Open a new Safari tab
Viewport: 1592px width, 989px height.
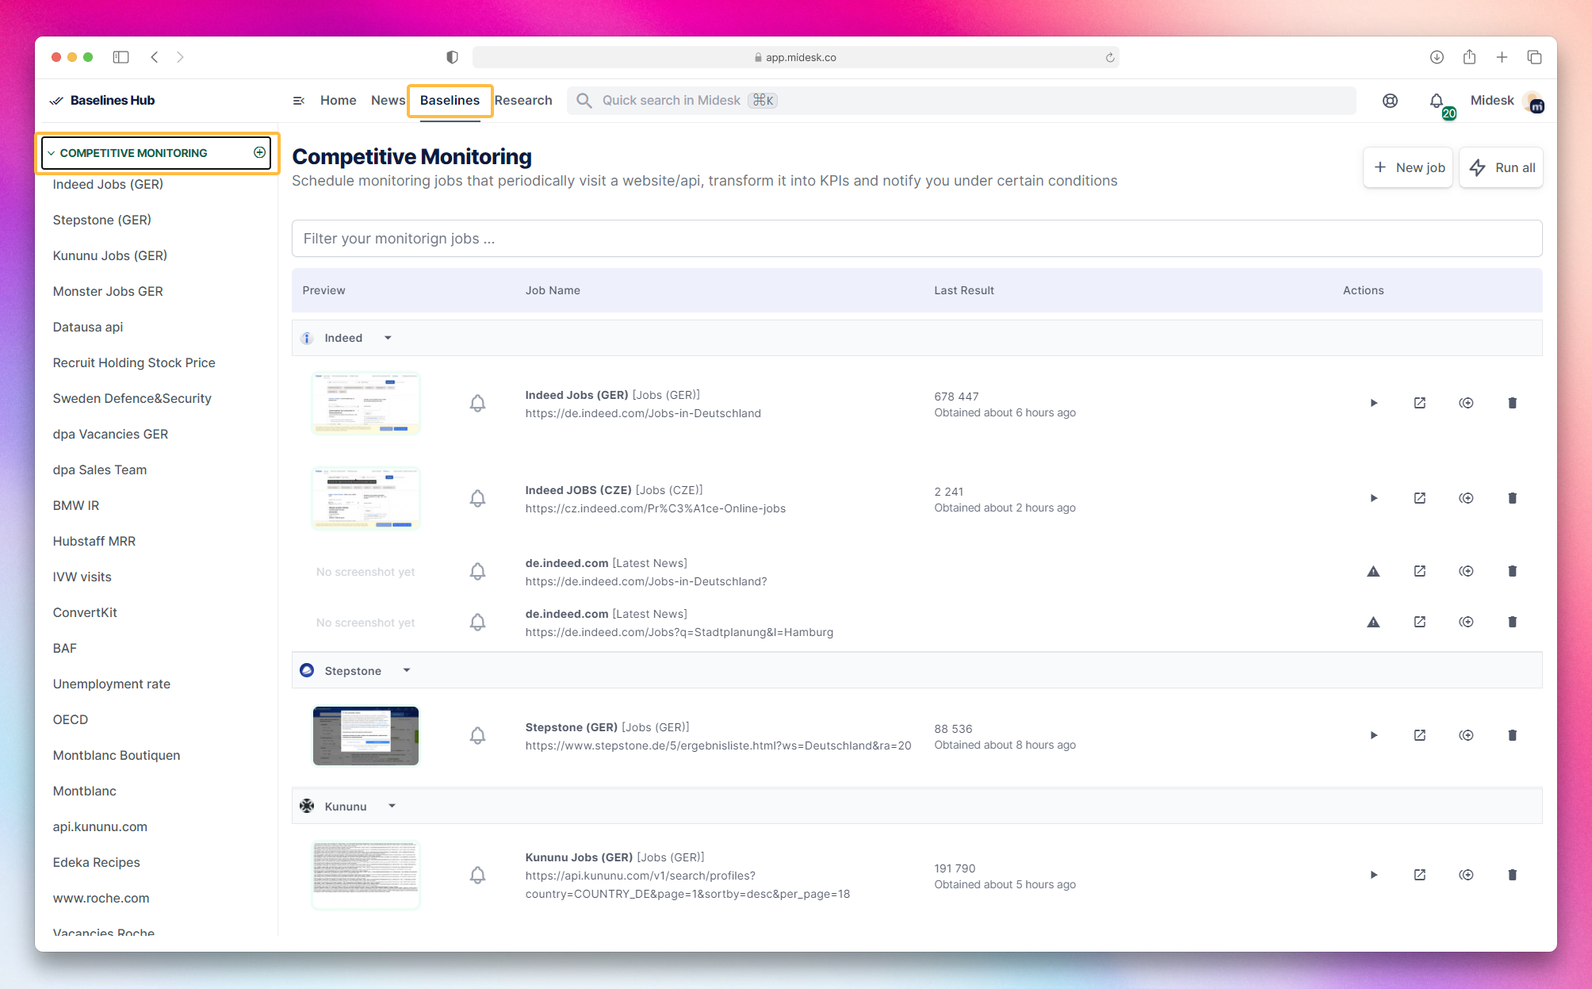point(1502,57)
